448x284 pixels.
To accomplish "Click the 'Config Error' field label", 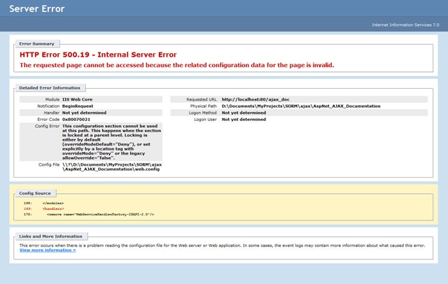I will [47, 126].
